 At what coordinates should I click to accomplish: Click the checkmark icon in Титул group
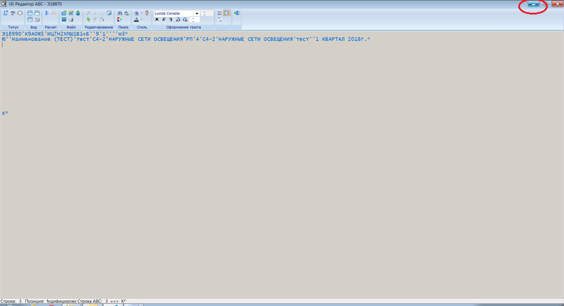tap(13, 13)
